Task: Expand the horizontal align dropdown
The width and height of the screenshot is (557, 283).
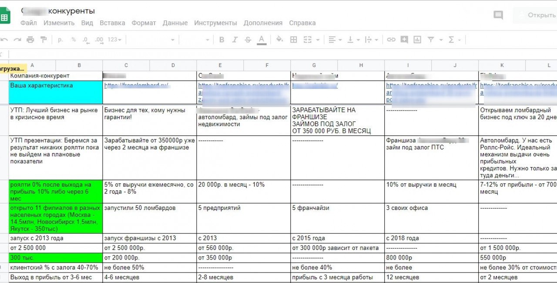Action: [x=335, y=40]
